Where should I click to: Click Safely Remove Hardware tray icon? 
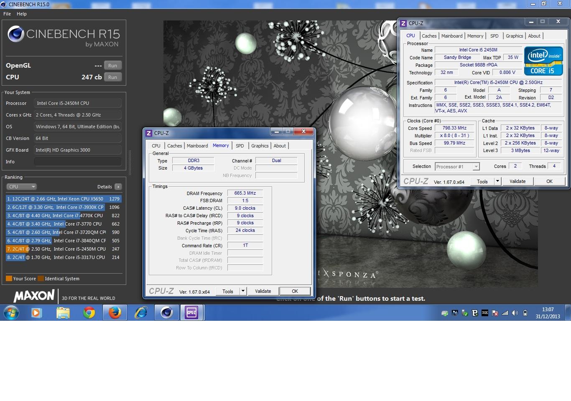[x=465, y=313]
